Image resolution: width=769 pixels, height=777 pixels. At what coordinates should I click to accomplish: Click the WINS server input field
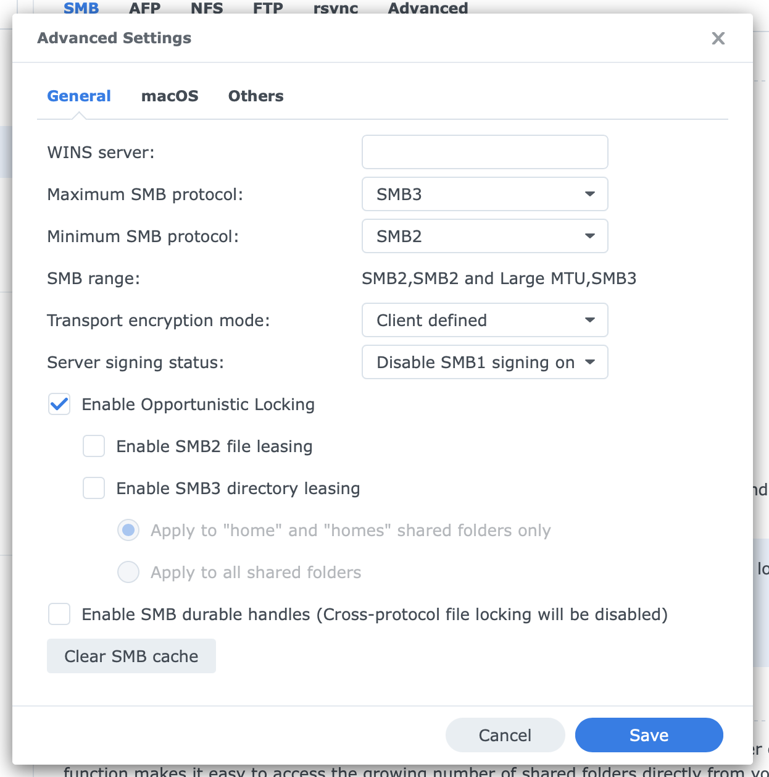(484, 152)
